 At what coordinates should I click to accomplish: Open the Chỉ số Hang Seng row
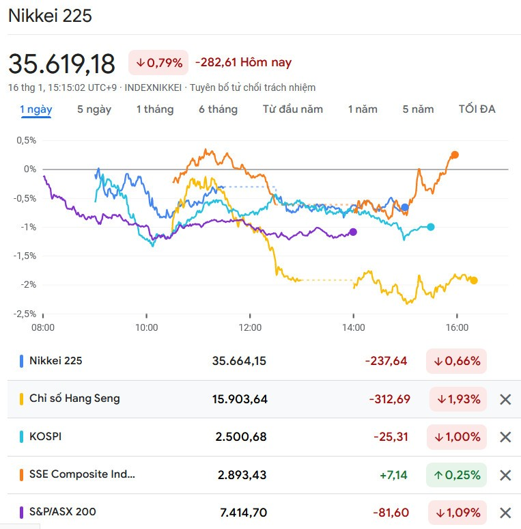tap(74, 398)
